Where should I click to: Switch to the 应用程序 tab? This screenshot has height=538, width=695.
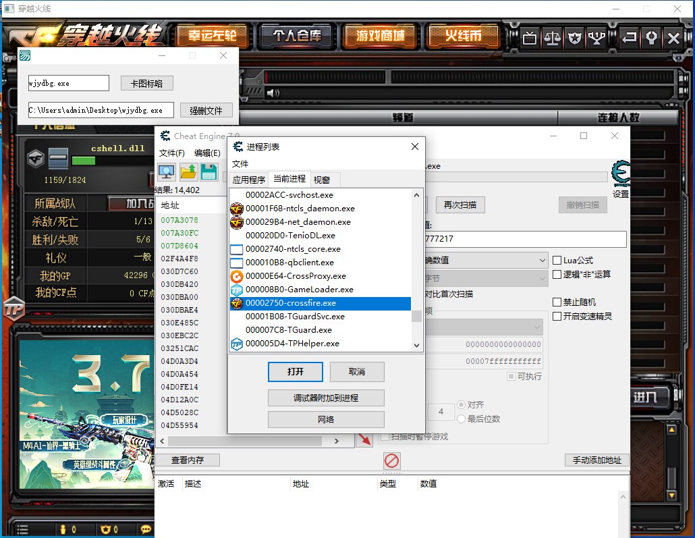coord(249,180)
